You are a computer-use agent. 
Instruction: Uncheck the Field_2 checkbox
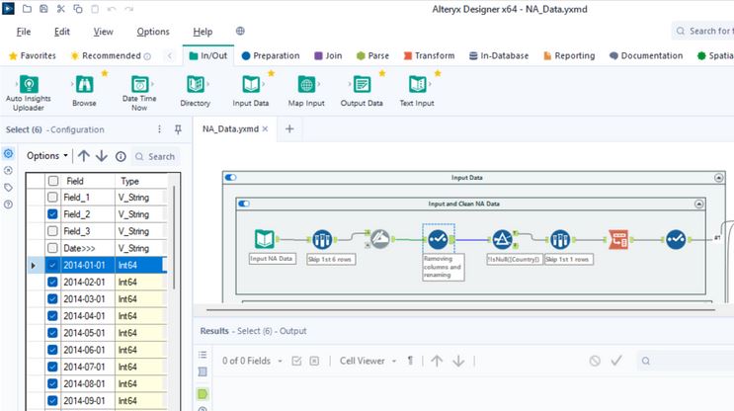click(53, 214)
